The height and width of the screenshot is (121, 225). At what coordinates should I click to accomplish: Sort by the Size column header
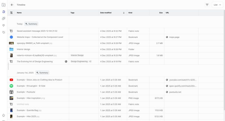click(161, 13)
